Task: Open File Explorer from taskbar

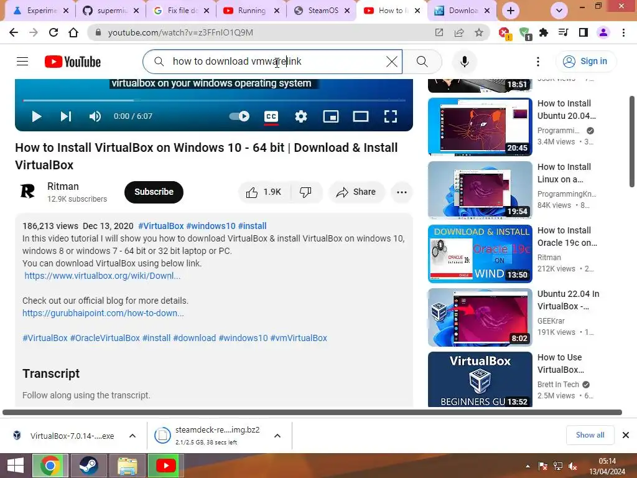Action: (x=127, y=466)
